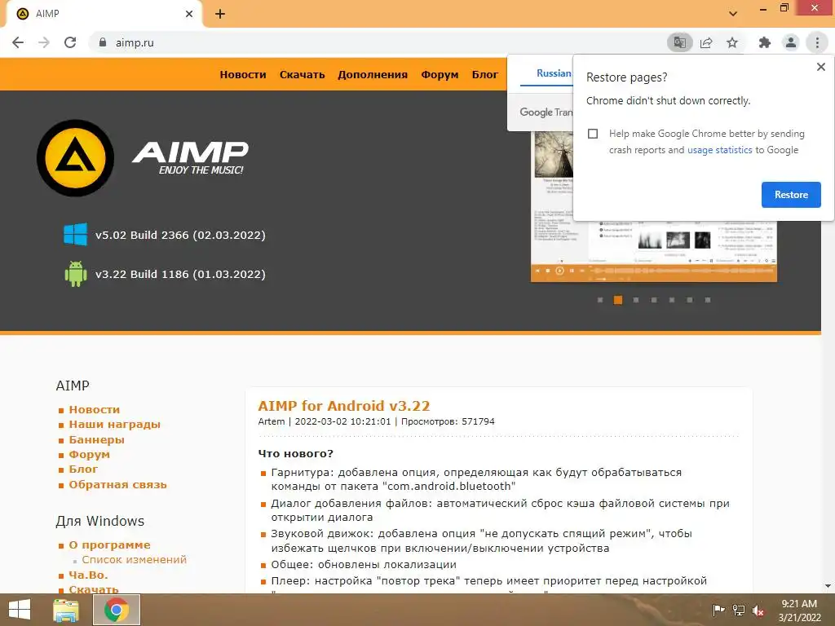Screen dimensions: 835x626
Task: Go back with the browser back arrow
Action: tap(18, 42)
